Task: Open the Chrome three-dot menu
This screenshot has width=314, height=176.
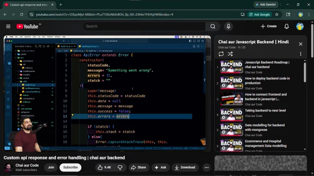Action: pyautogui.click(x=309, y=15)
